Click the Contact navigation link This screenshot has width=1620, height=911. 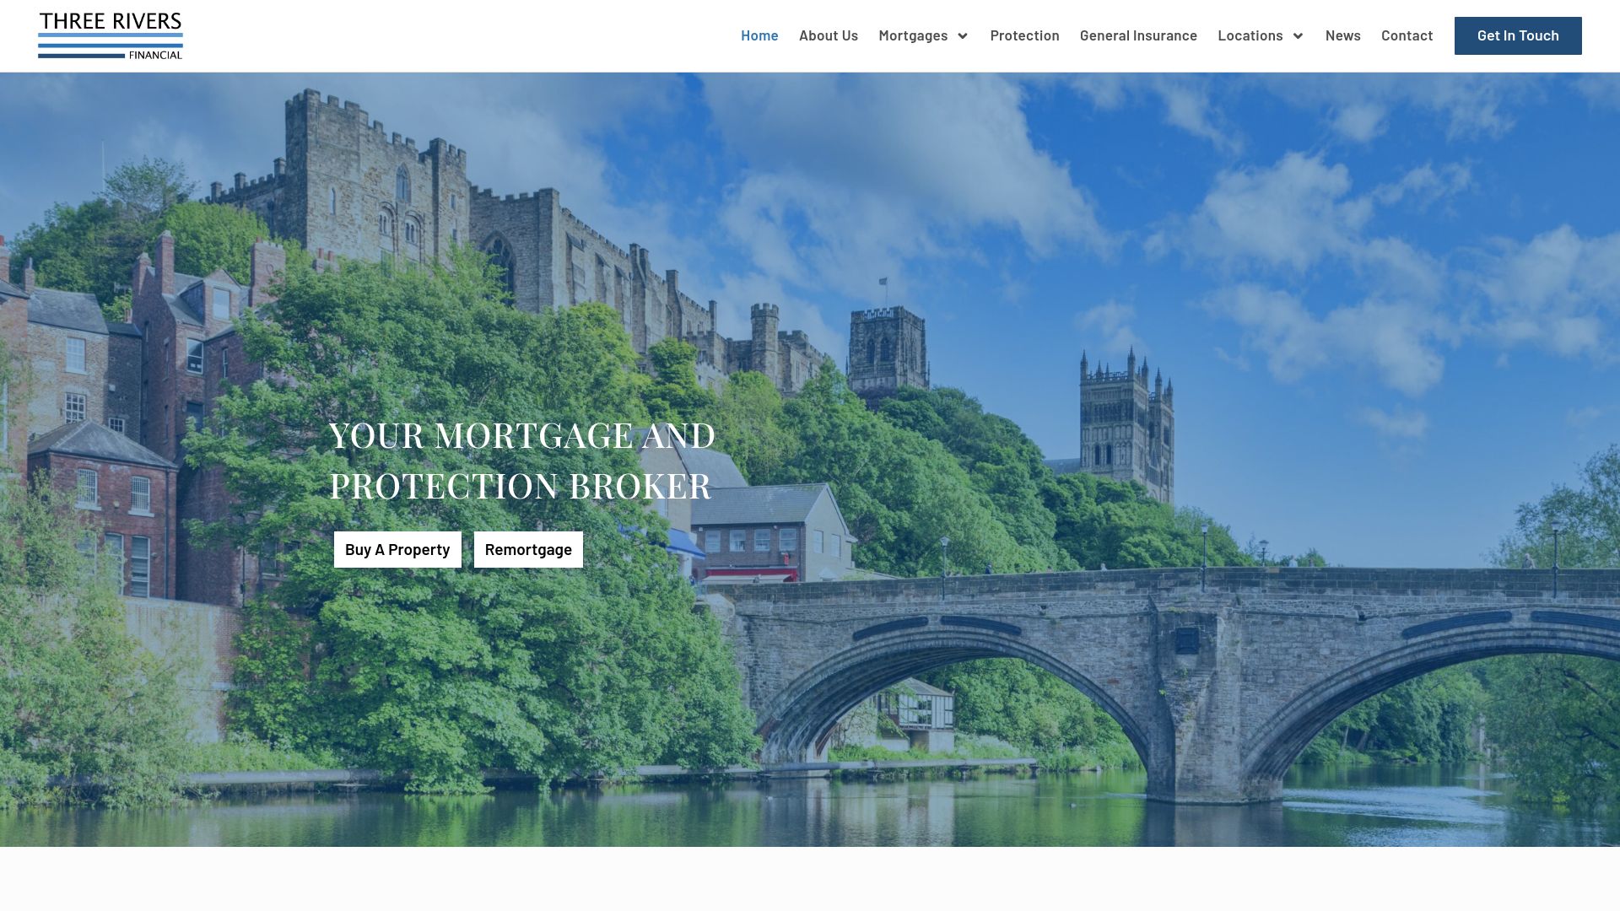tap(1407, 35)
